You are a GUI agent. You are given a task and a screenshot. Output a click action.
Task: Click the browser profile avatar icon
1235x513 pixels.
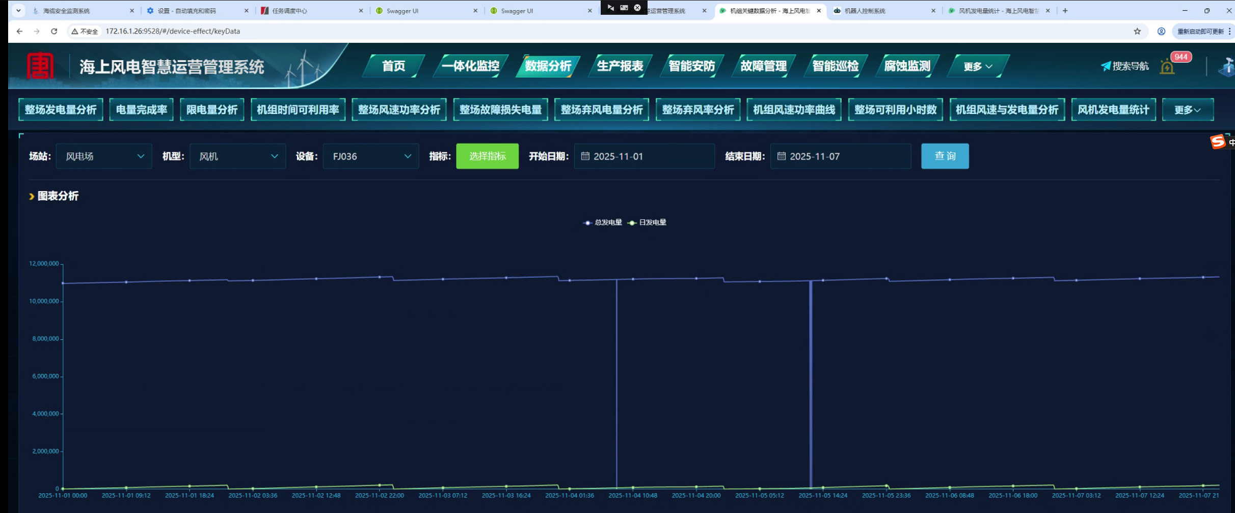(1161, 31)
